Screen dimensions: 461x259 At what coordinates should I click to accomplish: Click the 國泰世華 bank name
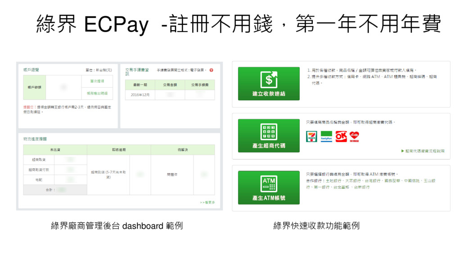392,181
